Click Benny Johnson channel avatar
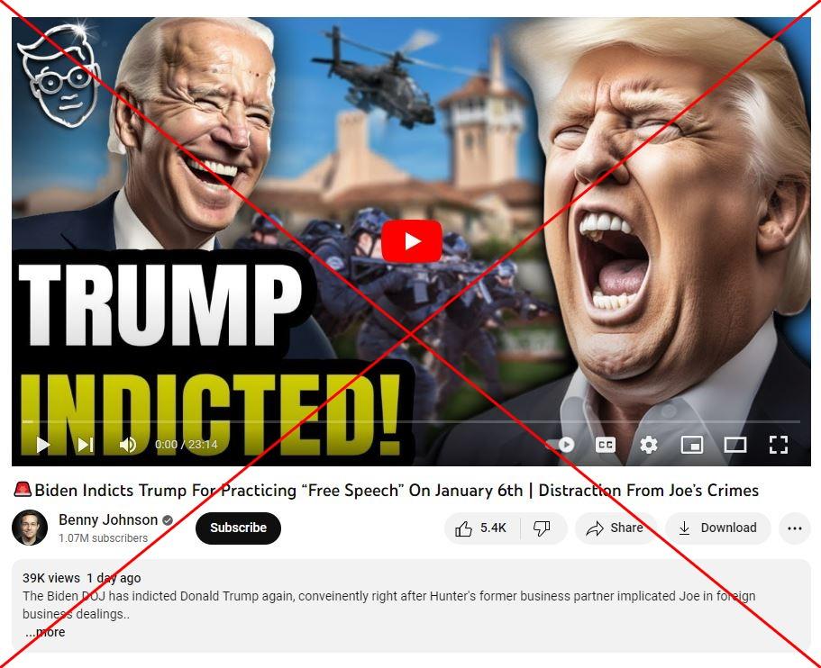This screenshot has width=821, height=668. [30, 528]
